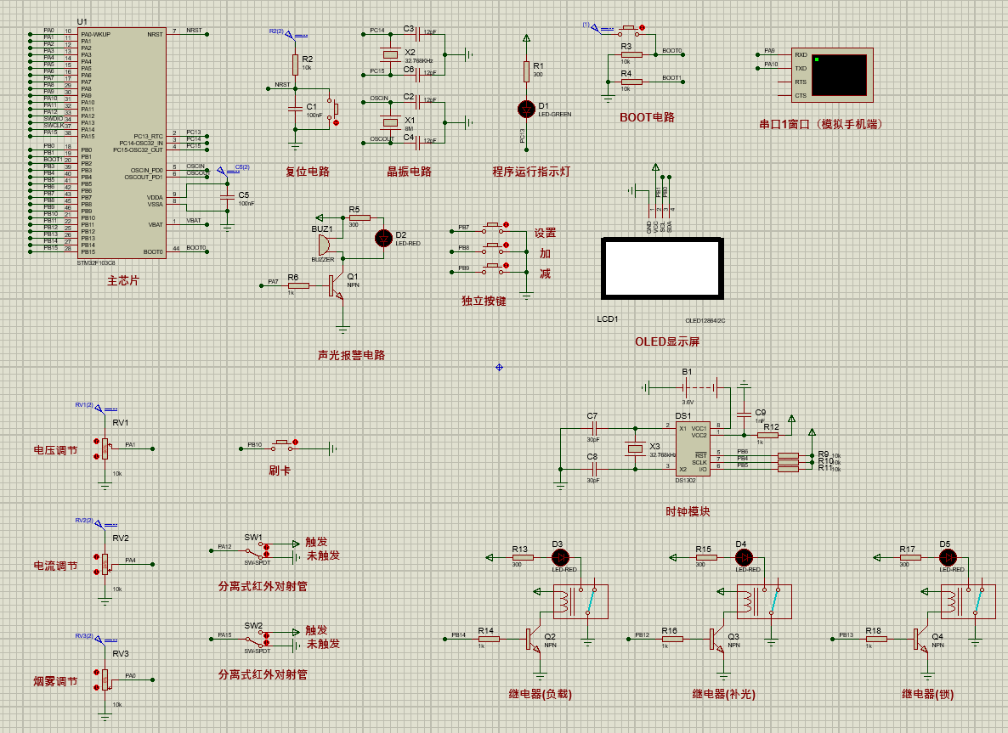
Task: Select the relay in the 继电器(补光) circuit
Action: 764,601
